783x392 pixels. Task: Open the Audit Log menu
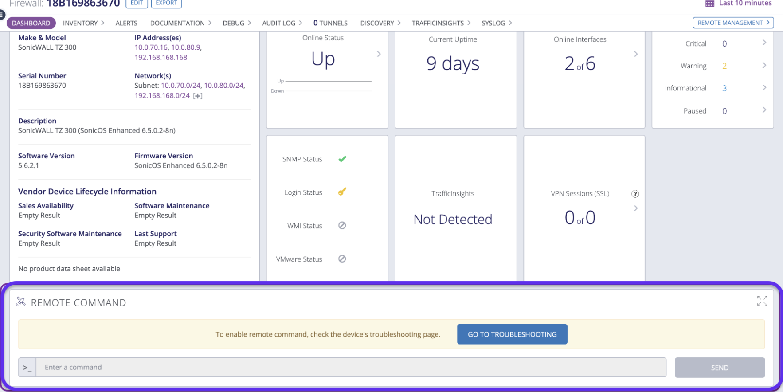282,23
